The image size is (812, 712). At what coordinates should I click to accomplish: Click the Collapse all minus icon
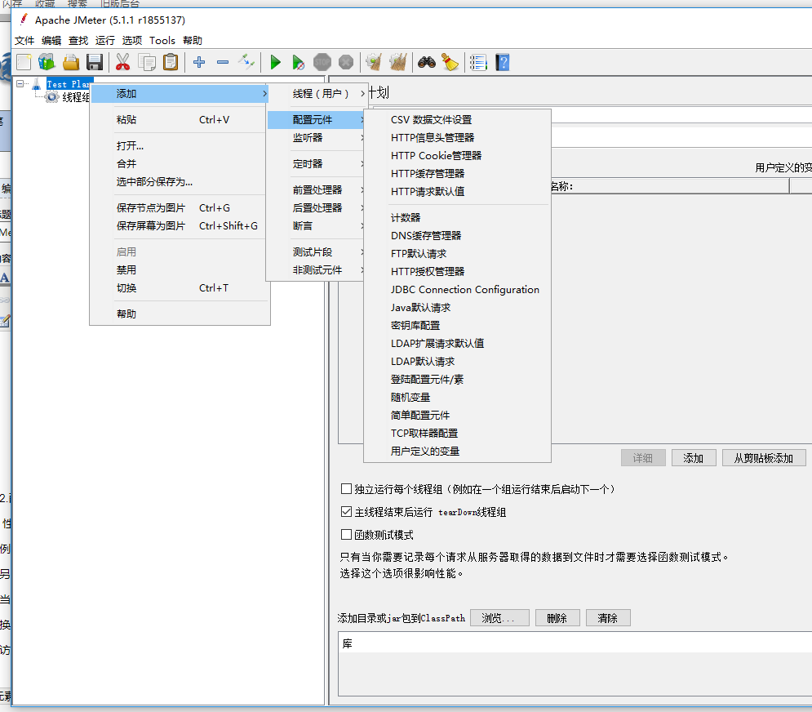pyautogui.click(x=223, y=63)
